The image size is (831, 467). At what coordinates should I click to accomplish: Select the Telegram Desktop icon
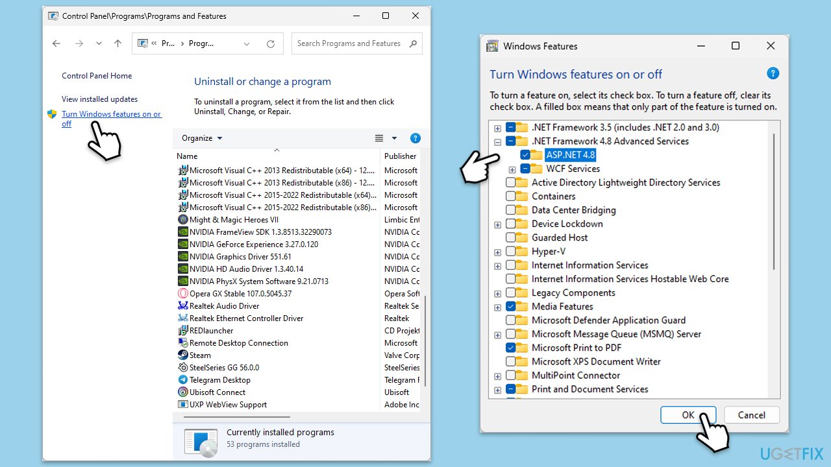pos(183,379)
